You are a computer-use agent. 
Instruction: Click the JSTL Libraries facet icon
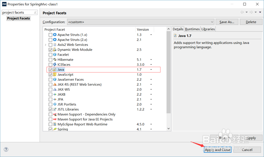tap(55, 109)
